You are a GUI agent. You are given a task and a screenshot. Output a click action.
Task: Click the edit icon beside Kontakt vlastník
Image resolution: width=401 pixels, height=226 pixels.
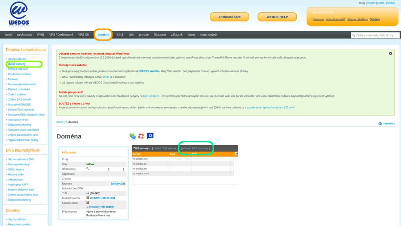(88, 198)
